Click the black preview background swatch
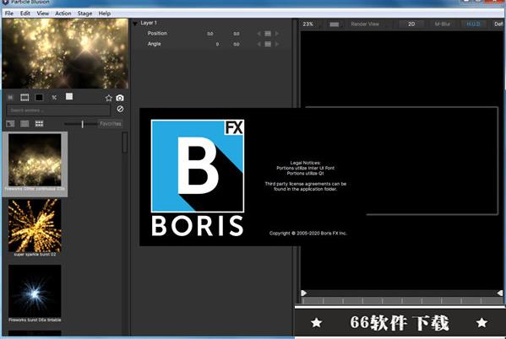506x339 pixels. click(x=39, y=97)
